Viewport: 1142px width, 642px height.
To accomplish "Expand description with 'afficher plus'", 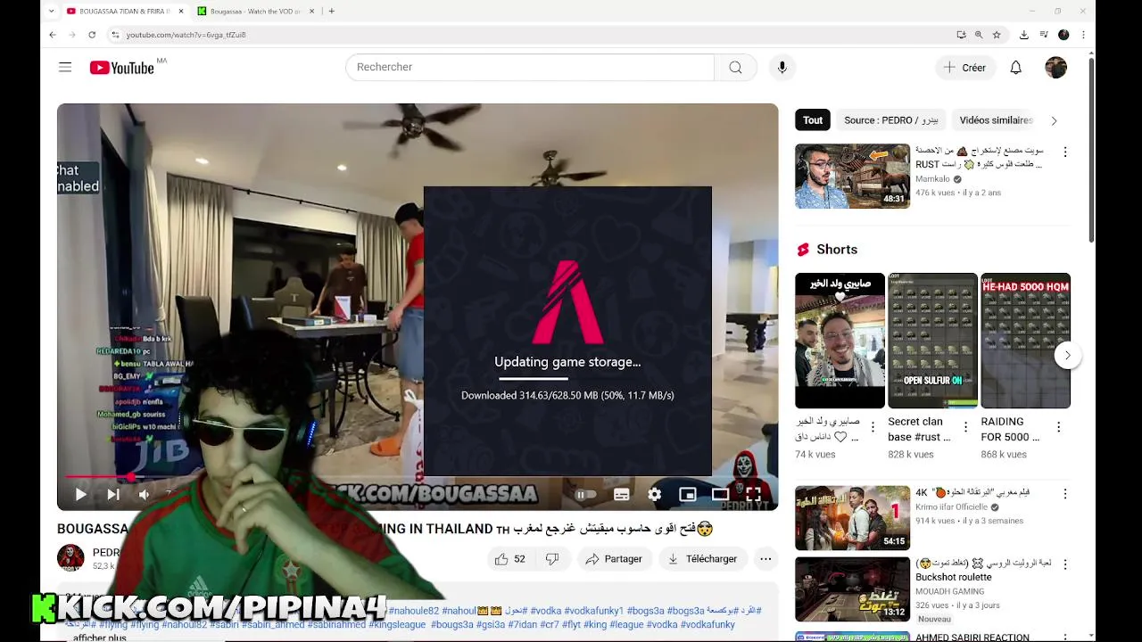I will coord(100,638).
